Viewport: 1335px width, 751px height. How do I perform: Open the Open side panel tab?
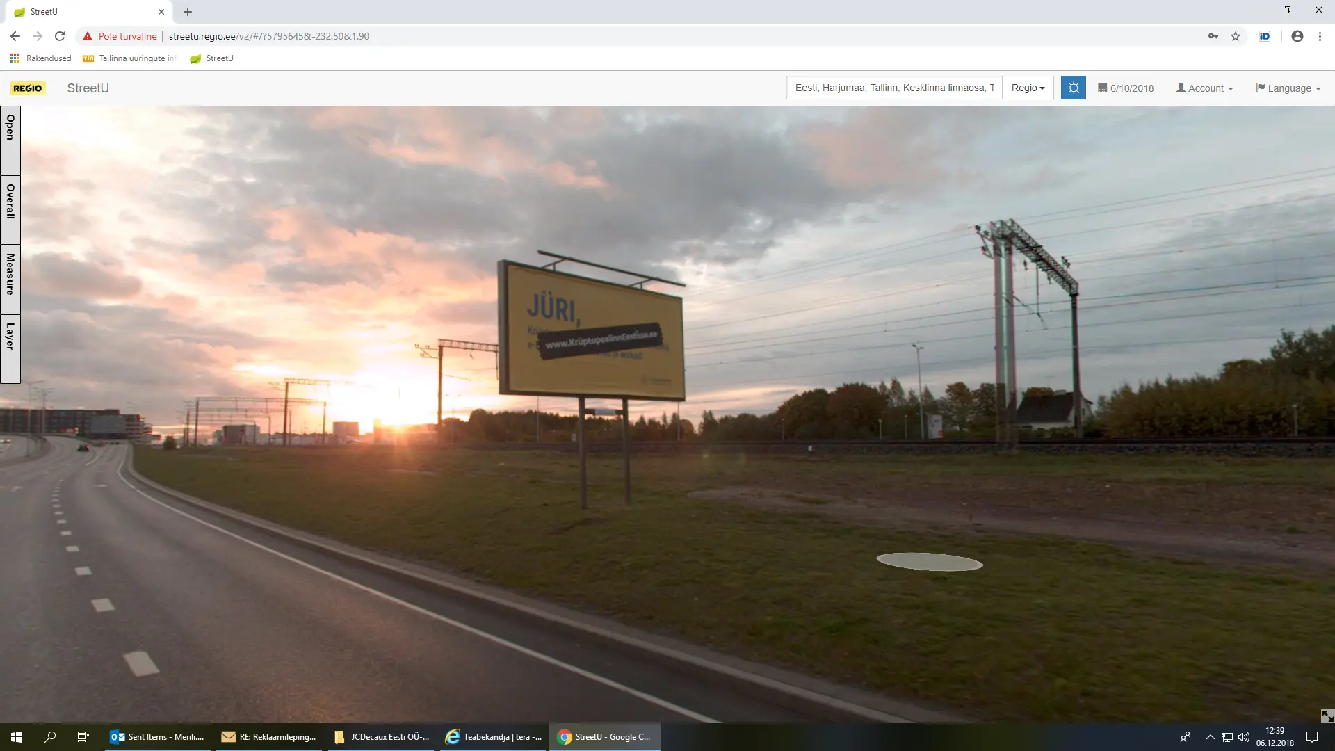(x=10, y=139)
